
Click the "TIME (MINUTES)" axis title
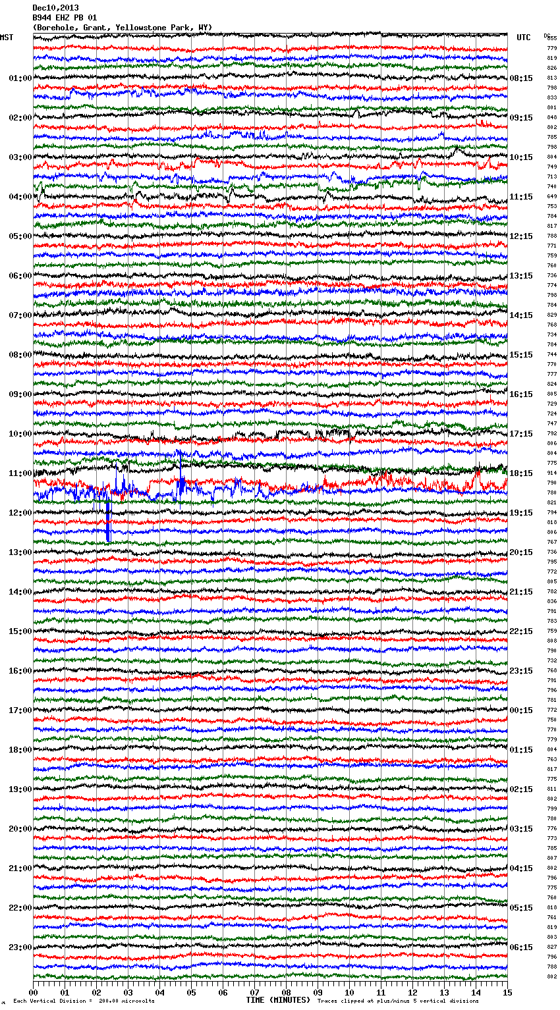pyautogui.click(x=278, y=1000)
